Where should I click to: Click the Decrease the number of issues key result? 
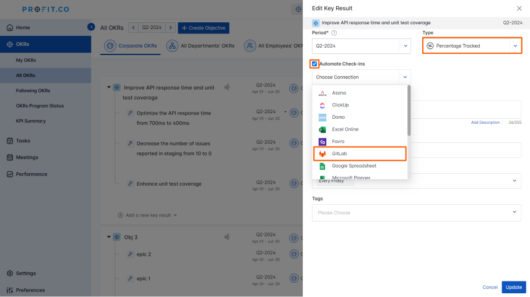[174, 148]
